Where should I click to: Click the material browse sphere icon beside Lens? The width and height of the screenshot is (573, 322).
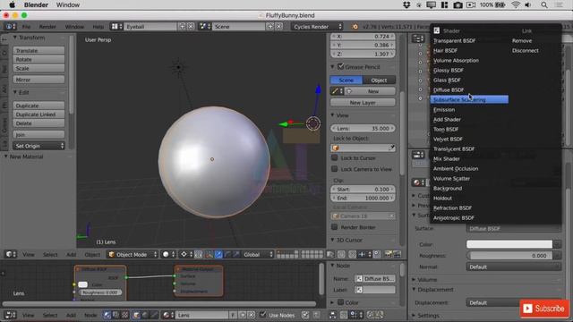click(168, 315)
